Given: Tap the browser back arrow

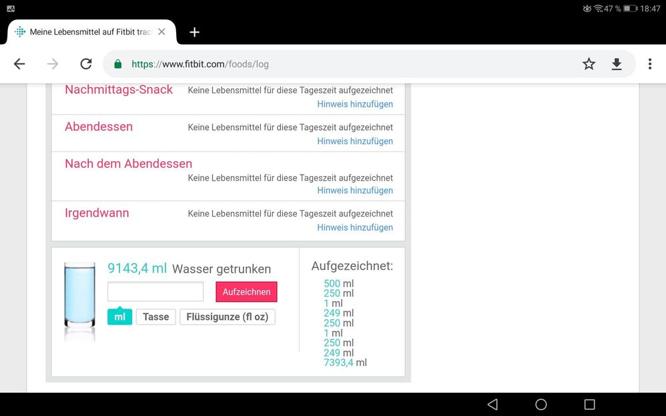Looking at the screenshot, I should tap(19, 64).
